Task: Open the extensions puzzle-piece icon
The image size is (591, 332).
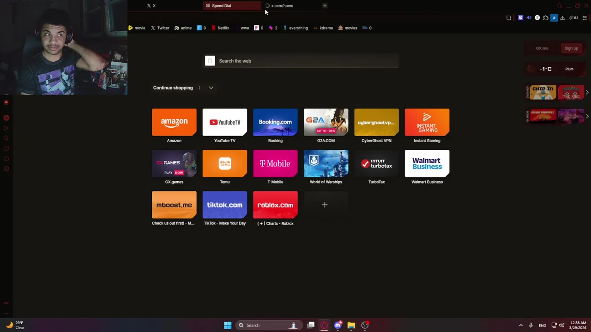Action: 546,18
